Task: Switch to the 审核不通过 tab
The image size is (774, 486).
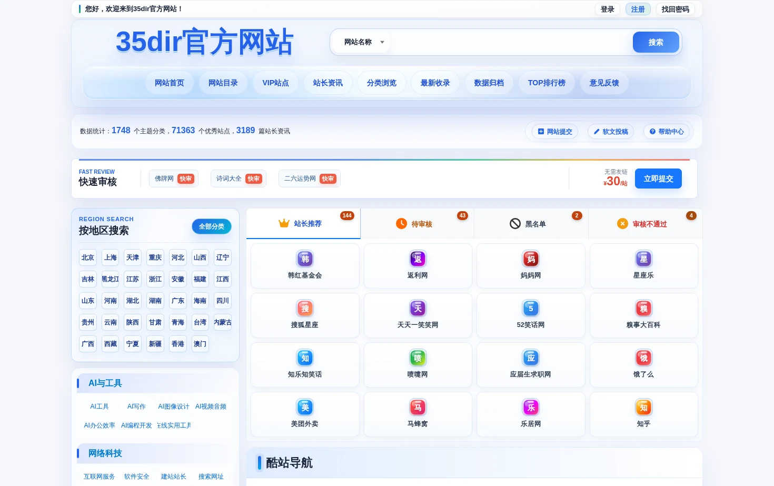Action: (645, 224)
